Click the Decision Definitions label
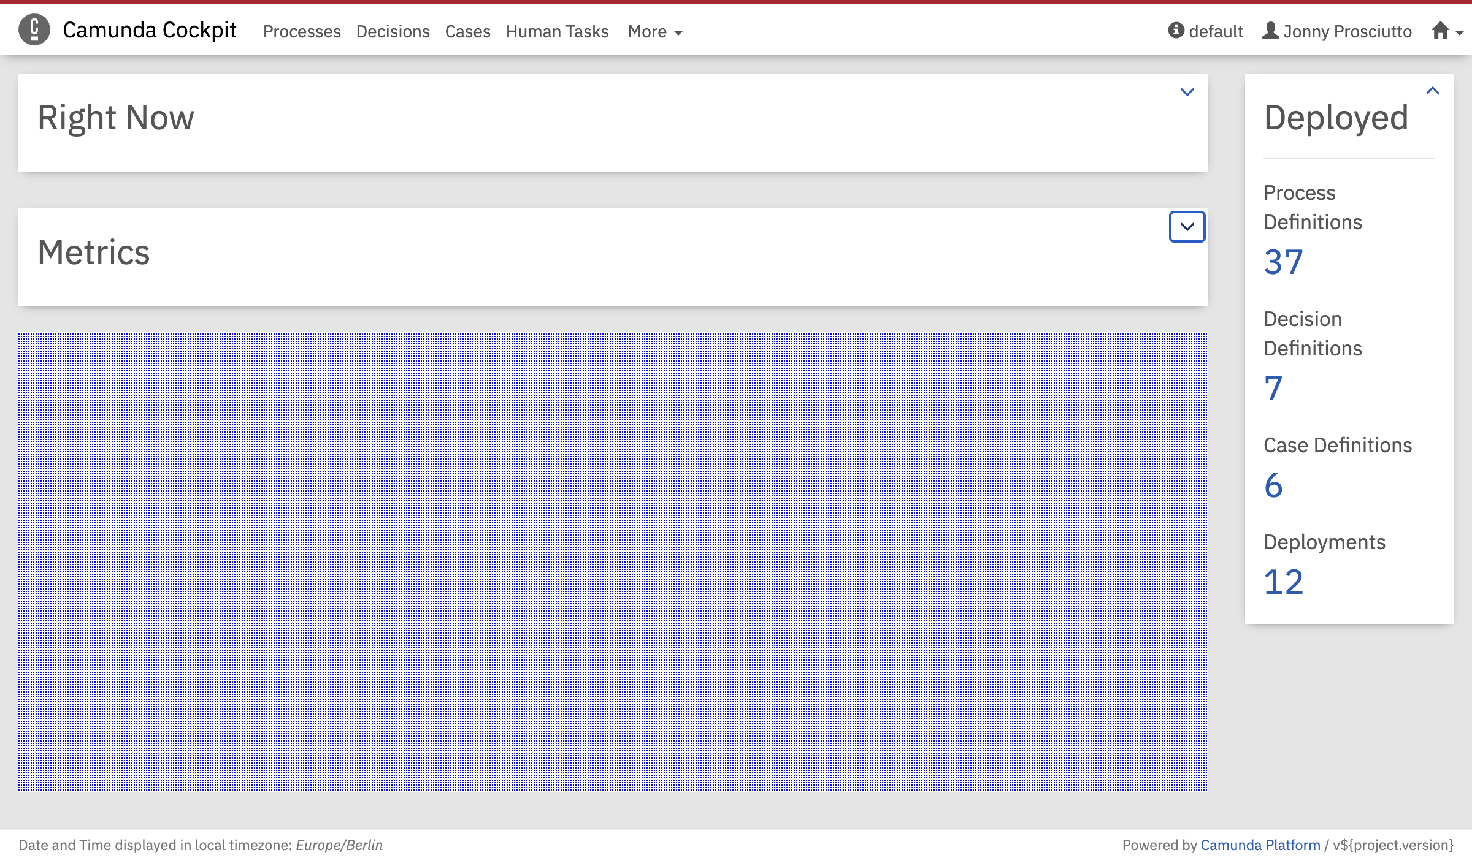Screen dimensions: 1472x858 (x=1313, y=333)
